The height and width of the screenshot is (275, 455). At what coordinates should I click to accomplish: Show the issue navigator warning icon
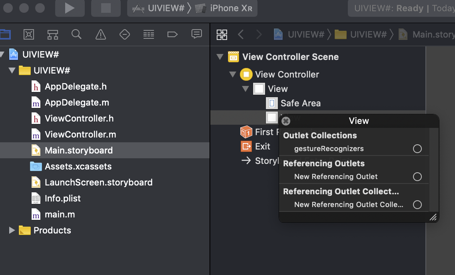click(x=101, y=34)
